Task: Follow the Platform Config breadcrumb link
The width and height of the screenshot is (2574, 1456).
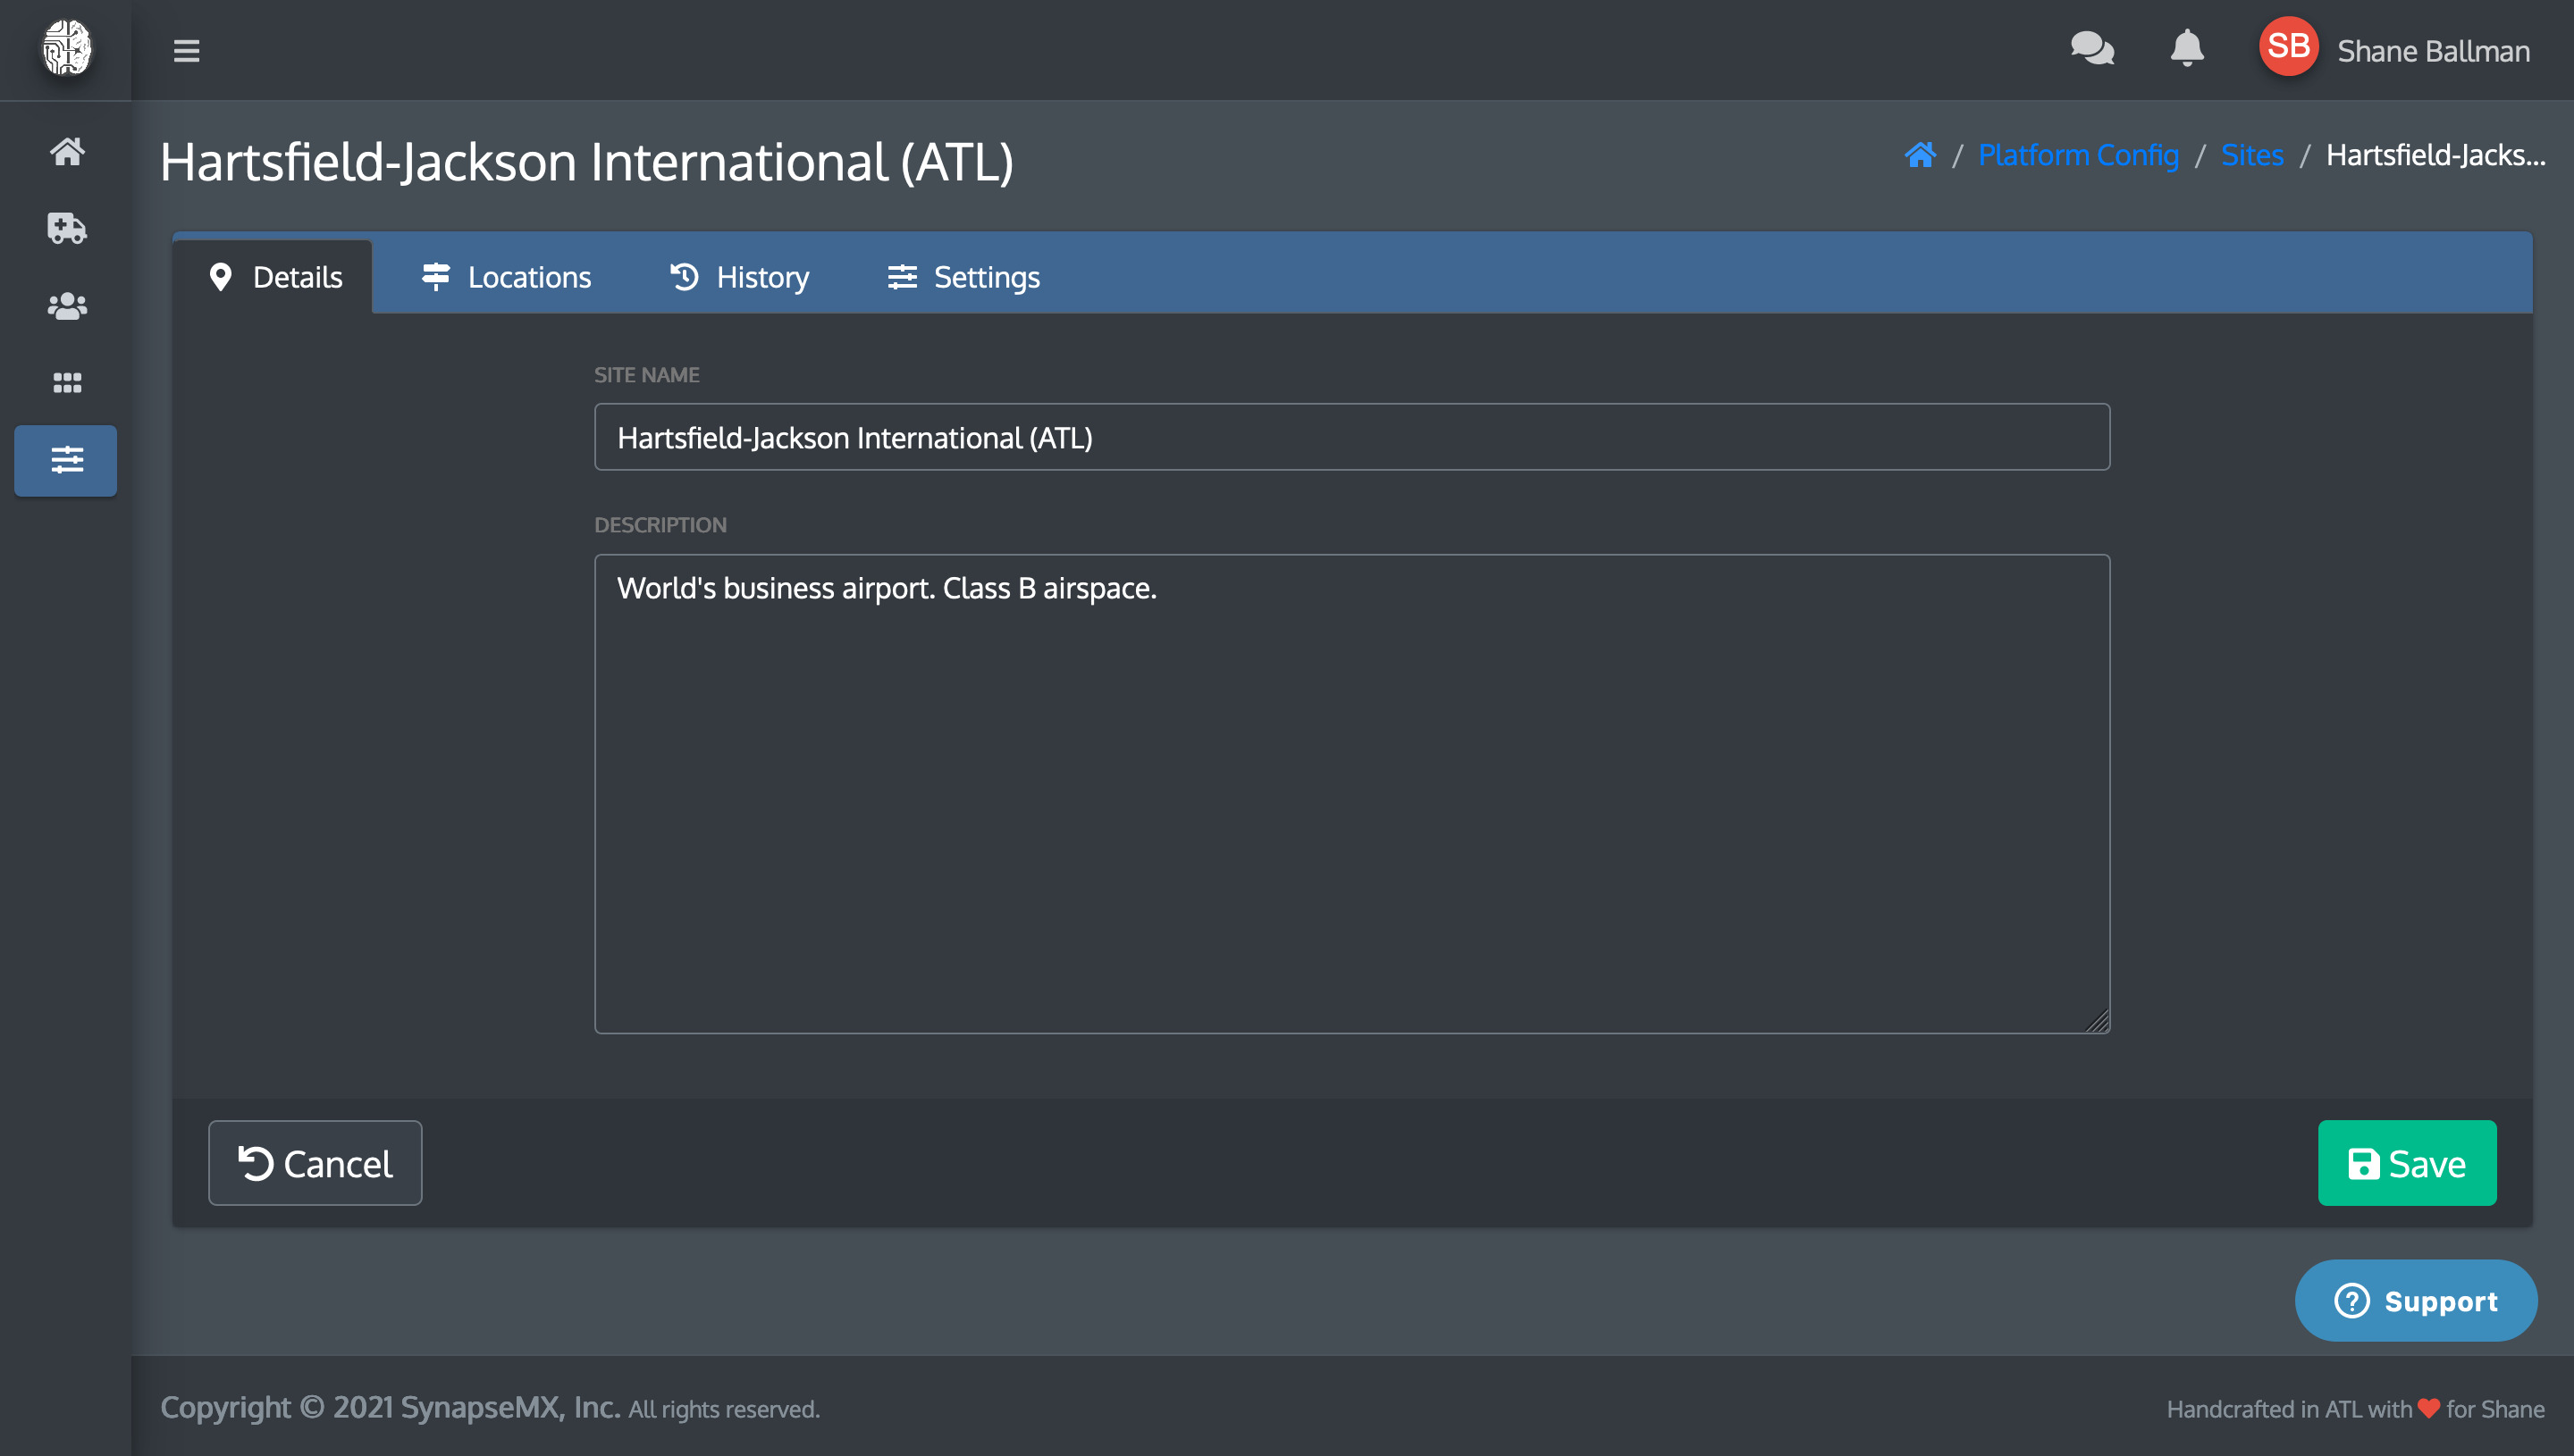Action: click(x=2078, y=155)
